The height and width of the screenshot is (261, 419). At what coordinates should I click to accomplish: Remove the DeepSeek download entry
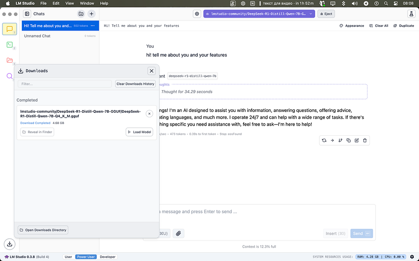[x=150, y=114]
